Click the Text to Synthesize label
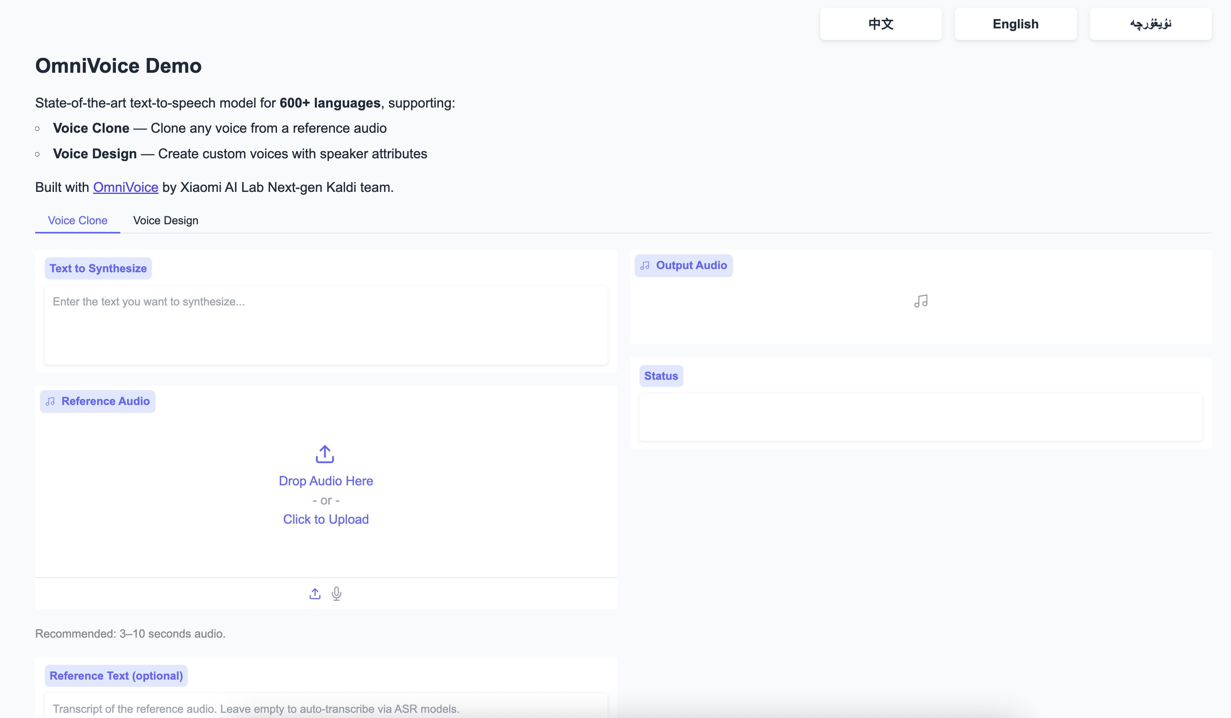Viewport: 1231px width, 718px height. coord(98,268)
